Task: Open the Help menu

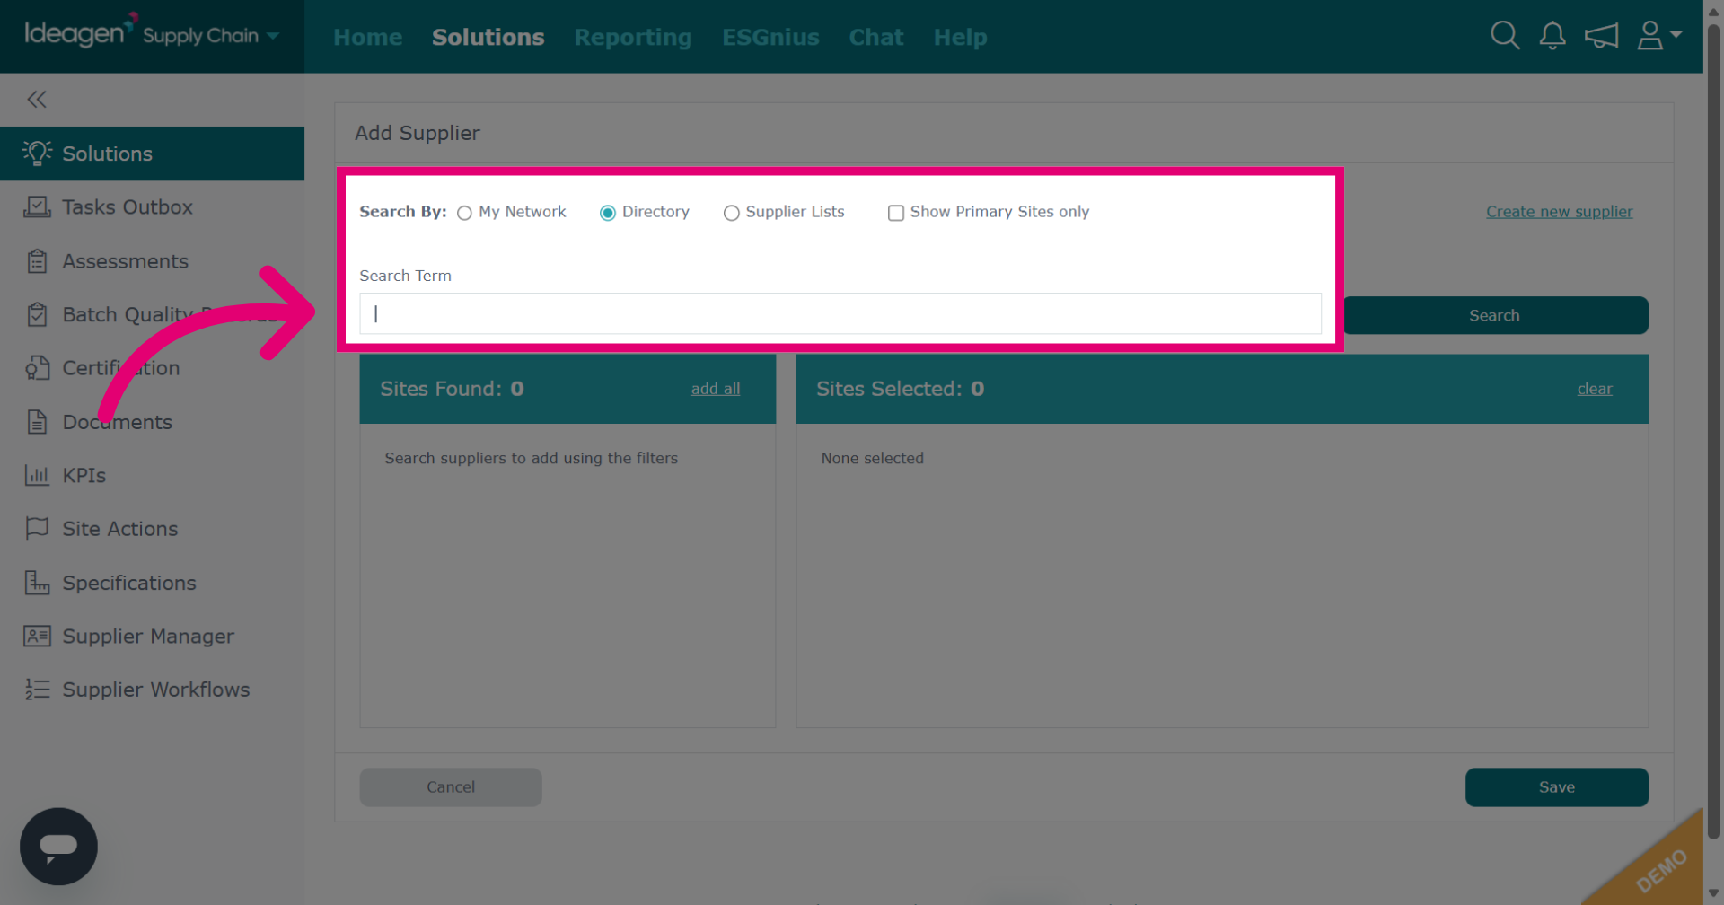Action: click(961, 37)
